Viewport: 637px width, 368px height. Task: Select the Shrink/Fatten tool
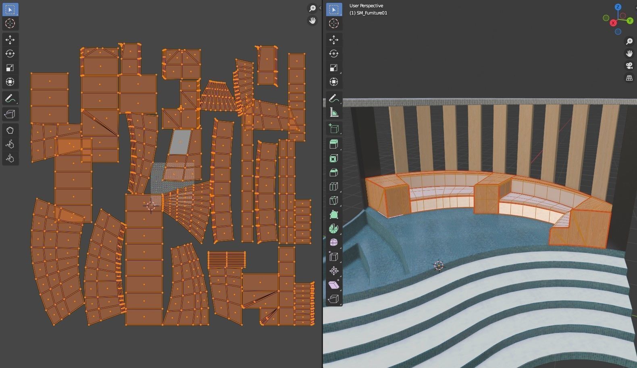[334, 271]
